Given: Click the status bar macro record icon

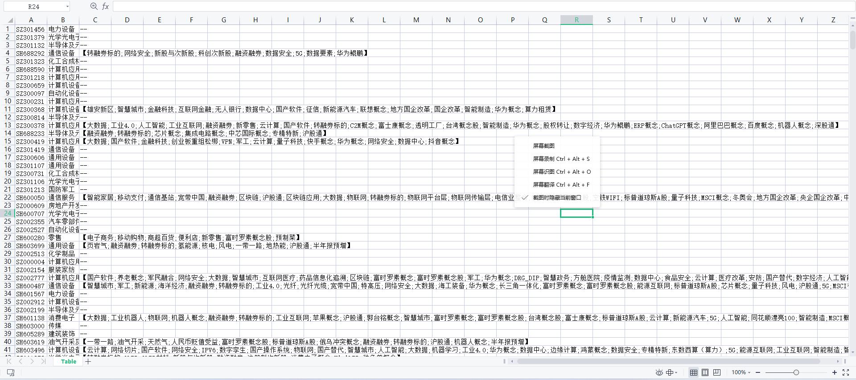Looking at the screenshot, I should [11, 372].
